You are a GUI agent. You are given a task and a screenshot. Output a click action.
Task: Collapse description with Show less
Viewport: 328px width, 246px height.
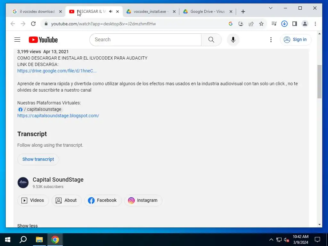(x=28, y=225)
